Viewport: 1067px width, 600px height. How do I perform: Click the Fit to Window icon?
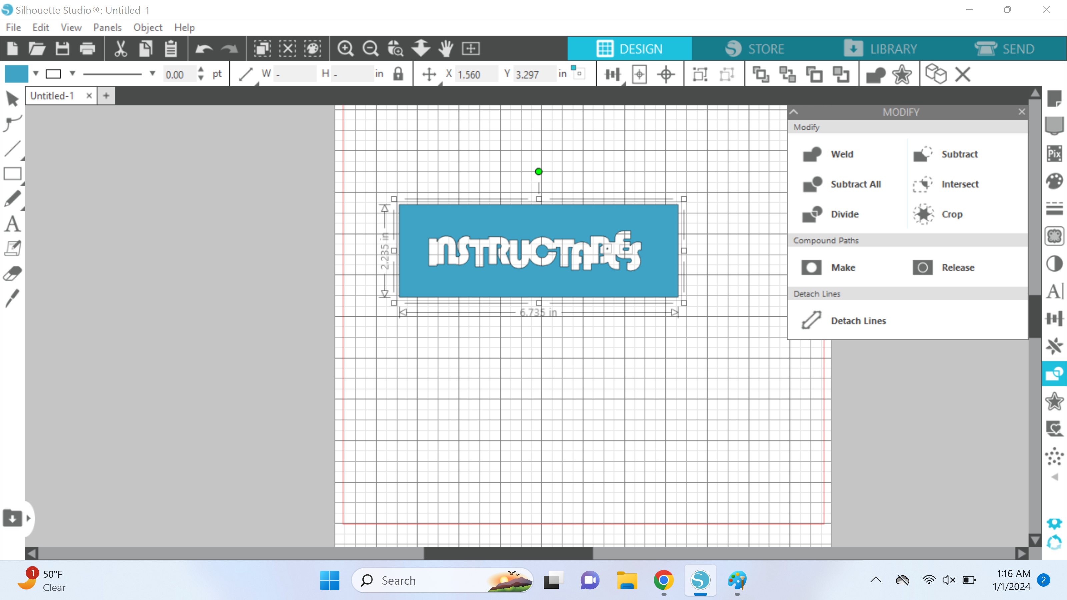(x=471, y=49)
